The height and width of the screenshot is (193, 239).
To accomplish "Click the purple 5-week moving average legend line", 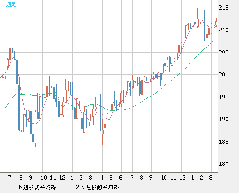I will click(11, 187).
